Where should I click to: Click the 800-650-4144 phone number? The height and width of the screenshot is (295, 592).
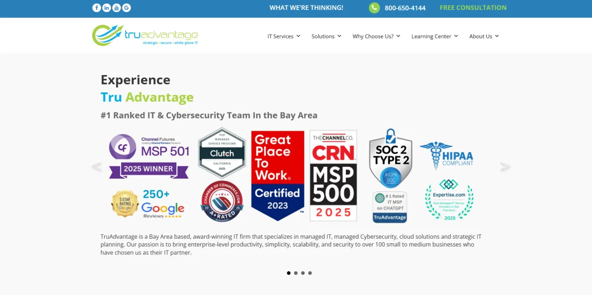405,8
